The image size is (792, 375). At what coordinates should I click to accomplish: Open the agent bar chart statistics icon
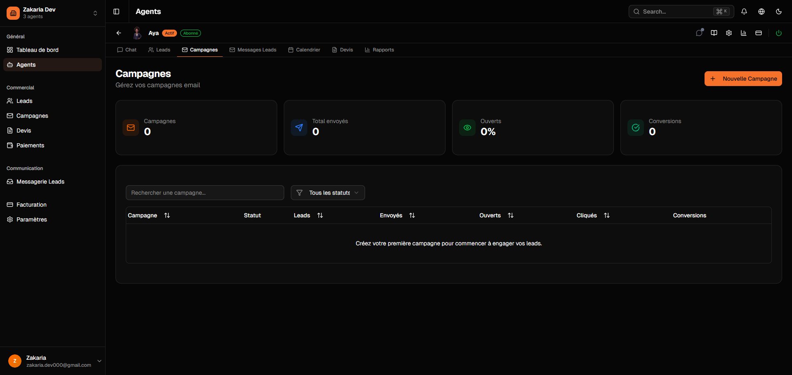pyautogui.click(x=744, y=33)
